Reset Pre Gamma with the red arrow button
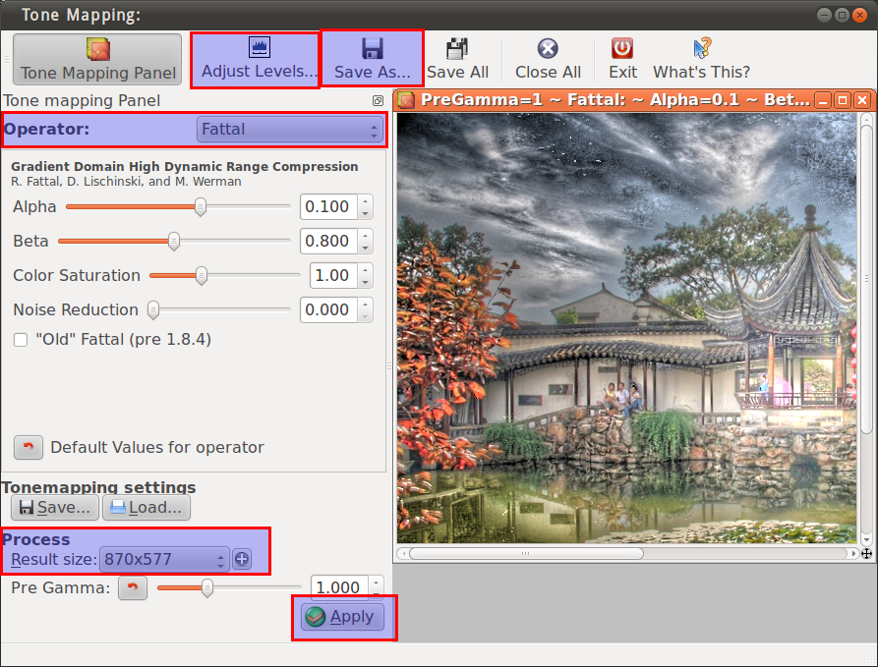The image size is (878, 667). (133, 587)
